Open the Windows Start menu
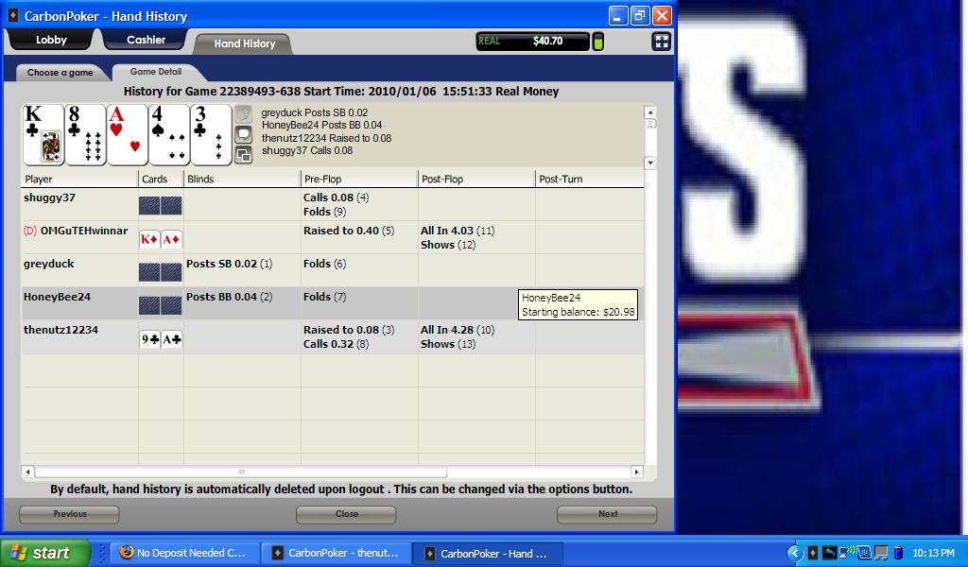The image size is (968, 567). [x=45, y=553]
